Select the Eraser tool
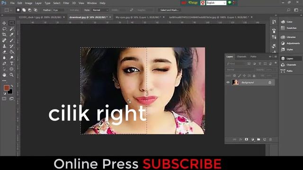 point(4,52)
